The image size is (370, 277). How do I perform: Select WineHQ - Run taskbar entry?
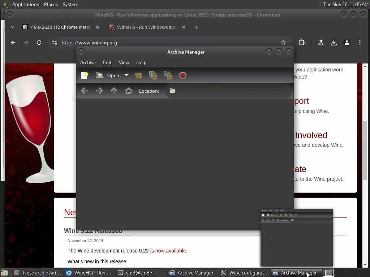point(89,273)
